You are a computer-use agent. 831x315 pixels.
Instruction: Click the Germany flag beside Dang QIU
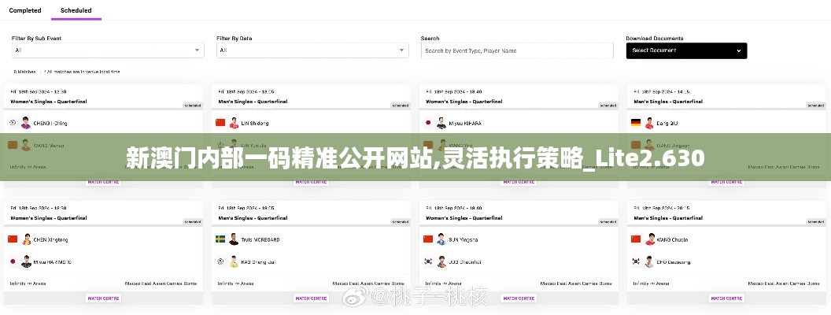636,123
